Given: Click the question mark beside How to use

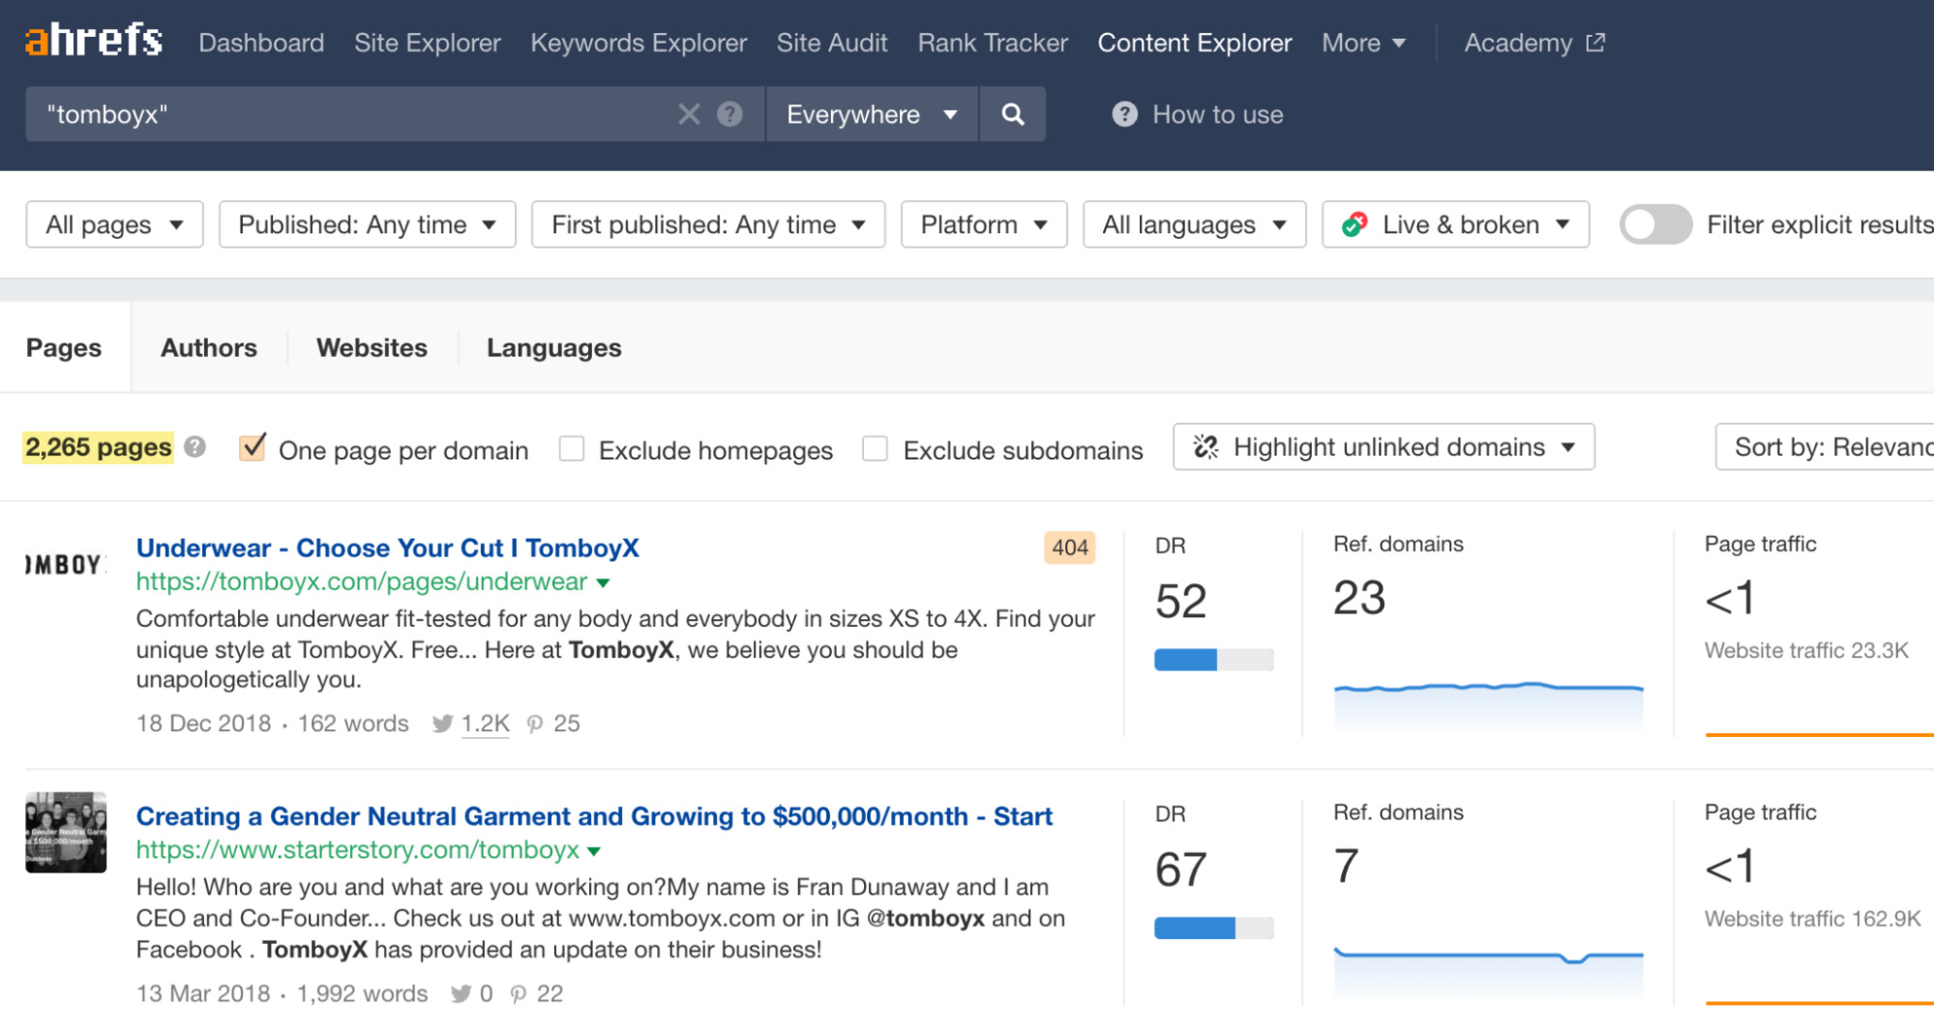Looking at the screenshot, I should point(1124,114).
